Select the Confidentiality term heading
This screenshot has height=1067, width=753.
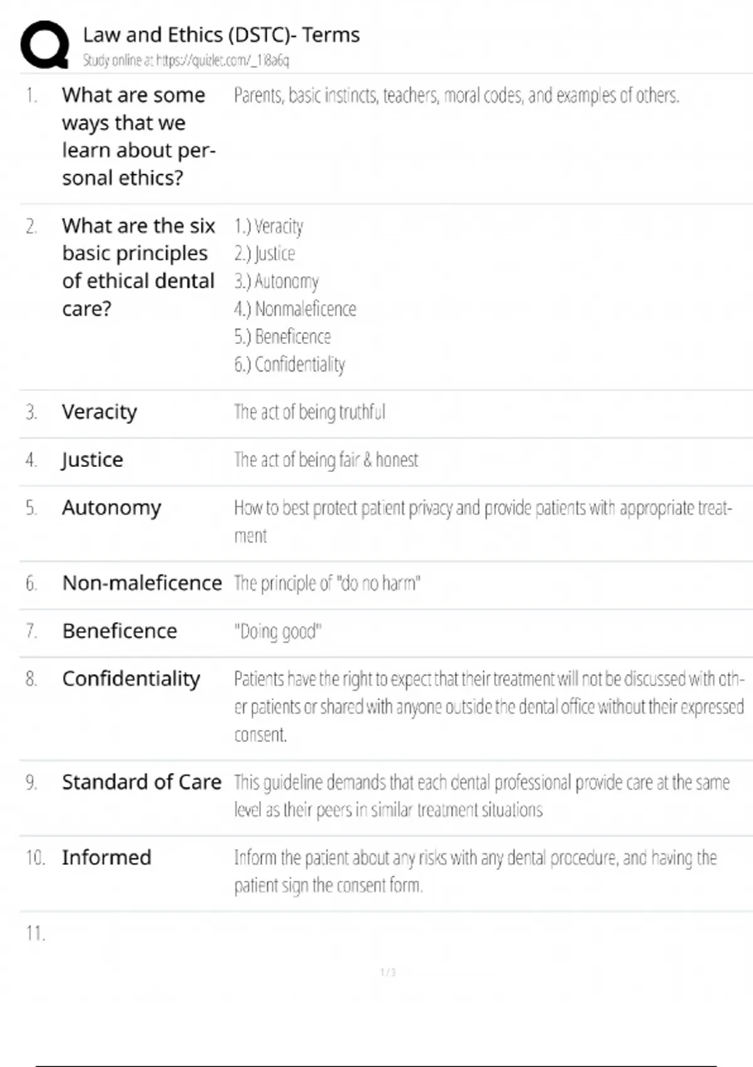click(x=131, y=678)
